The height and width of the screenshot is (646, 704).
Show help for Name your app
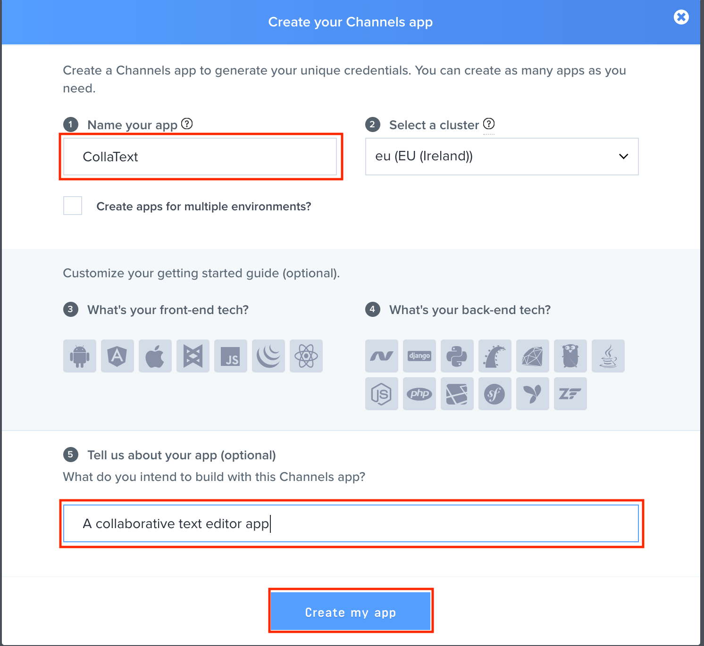coord(187,124)
